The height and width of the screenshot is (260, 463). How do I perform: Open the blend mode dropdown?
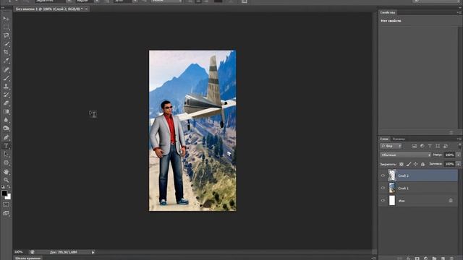405,155
